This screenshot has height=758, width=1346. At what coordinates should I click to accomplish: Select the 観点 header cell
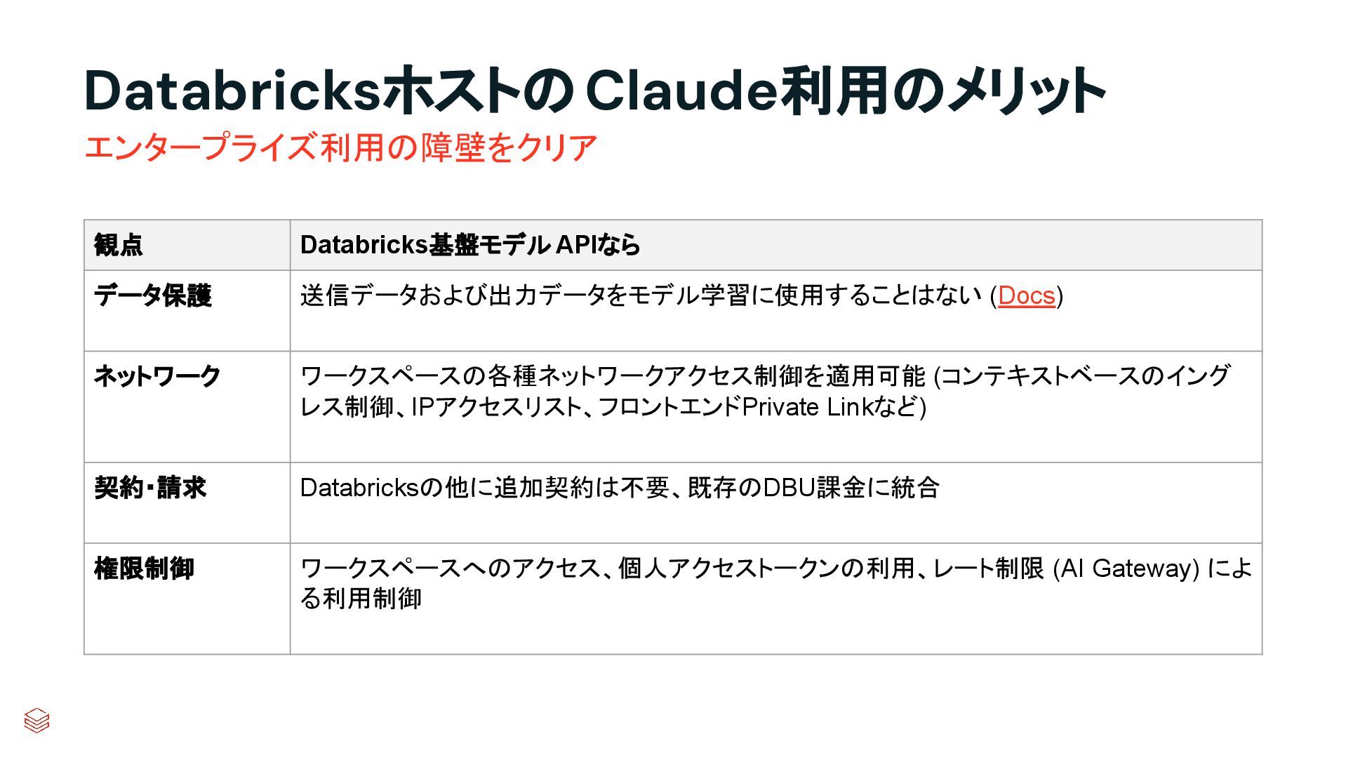pos(119,245)
